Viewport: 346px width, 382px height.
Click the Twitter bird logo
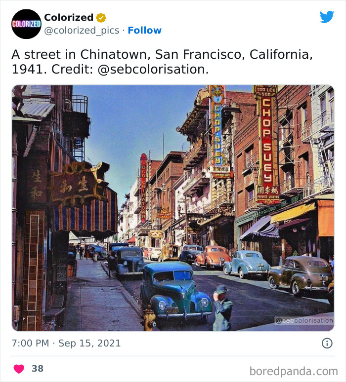pyautogui.click(x=327, y=17)
